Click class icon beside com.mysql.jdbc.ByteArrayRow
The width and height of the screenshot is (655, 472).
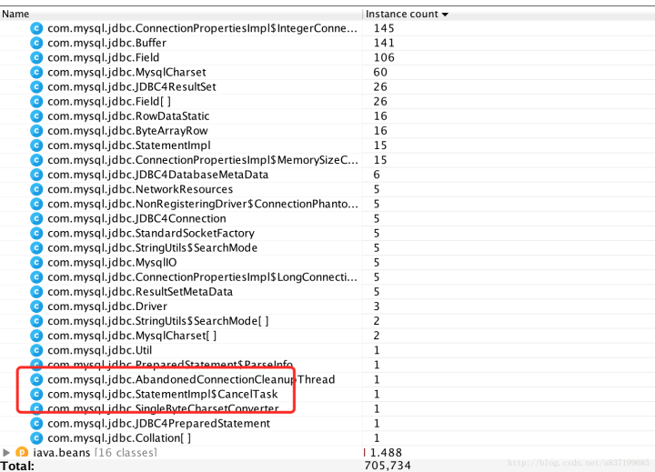click(36, 131)
